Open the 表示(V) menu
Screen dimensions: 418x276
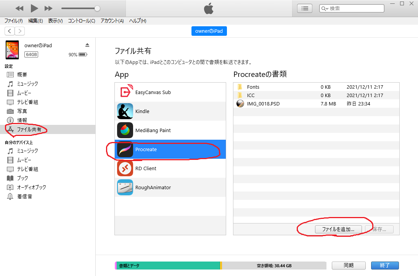(55, 21)
